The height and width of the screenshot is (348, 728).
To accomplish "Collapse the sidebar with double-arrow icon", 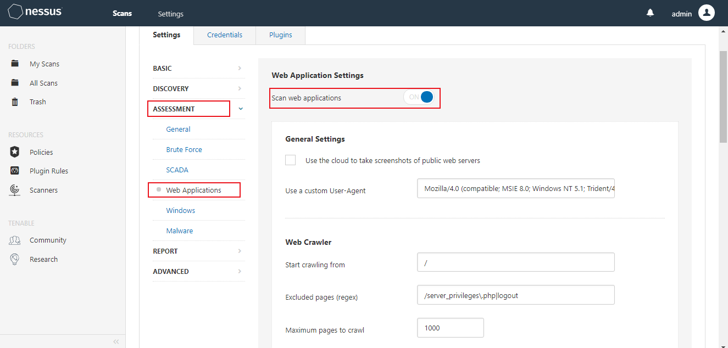I will tap(116, 341).
